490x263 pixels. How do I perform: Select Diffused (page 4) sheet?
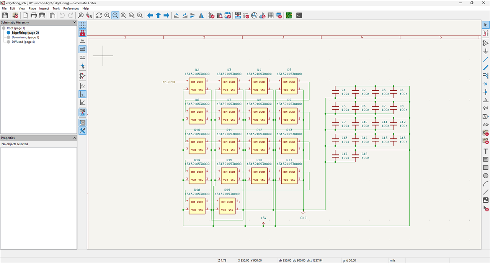coord(23,42)
